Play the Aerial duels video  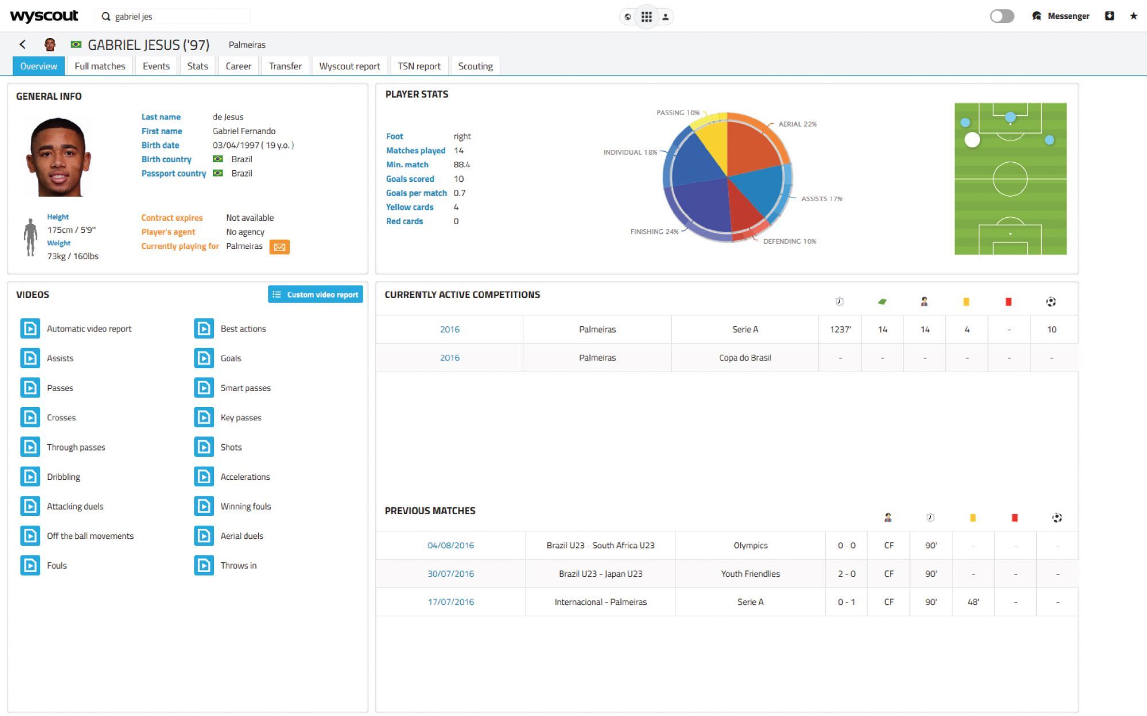point(204,535)
